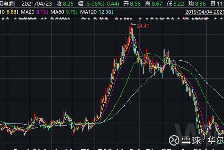Viewport: 224px width, 150px height.
Task: Select the MA20 indicator label
Action: click(27, 12)
